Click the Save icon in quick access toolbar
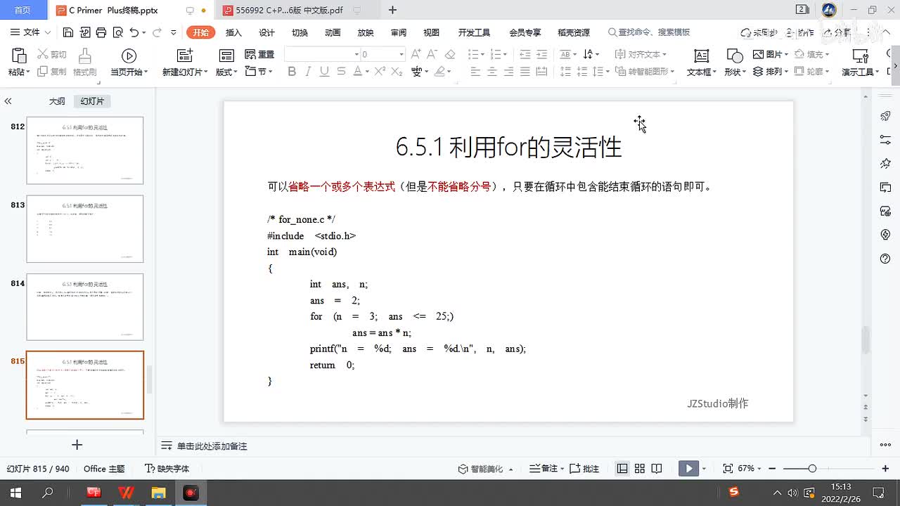Screen dimensions: 900x506 [x=68, y=32]
